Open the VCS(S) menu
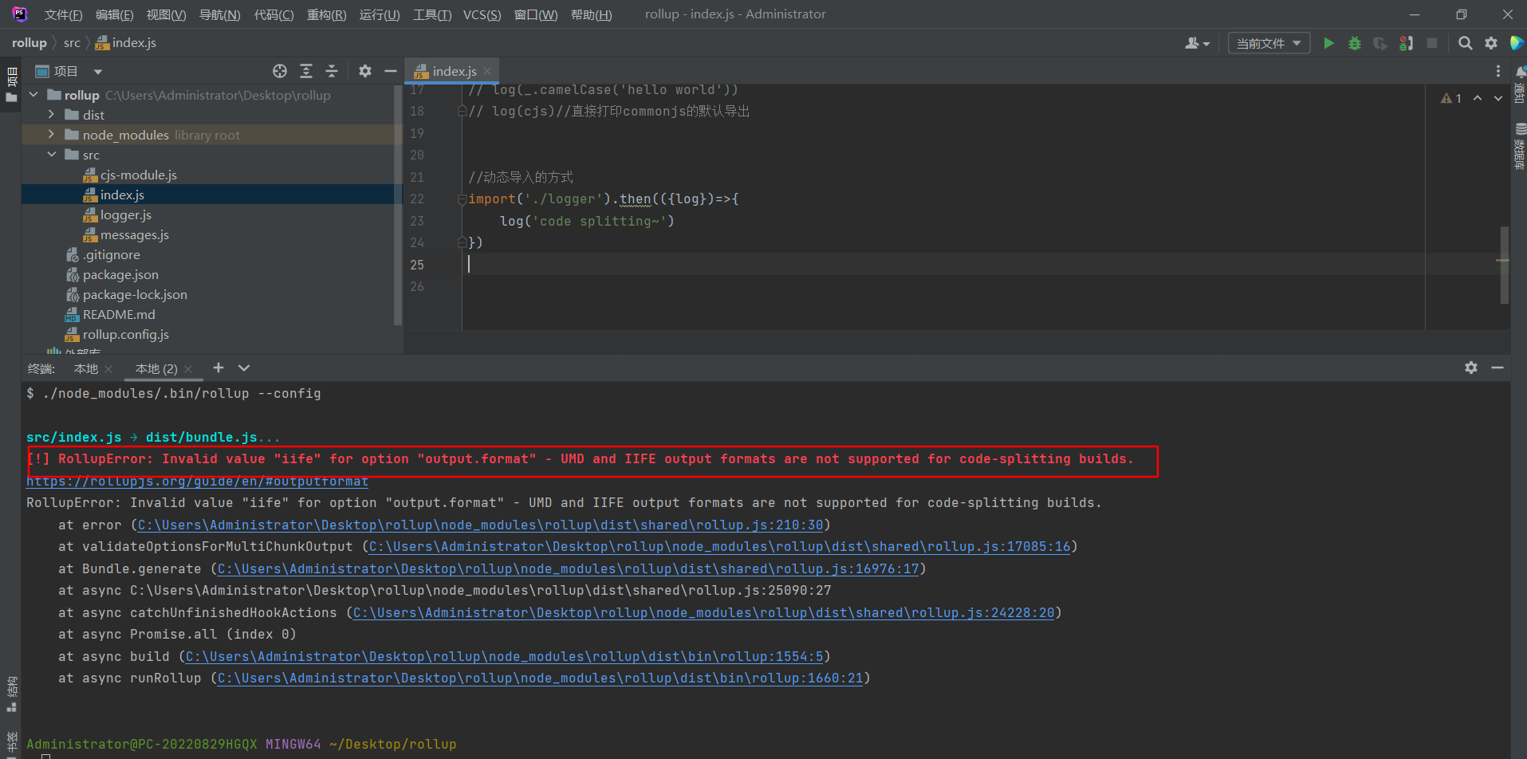Screen dimensions: 1527x759 tap(482, 14)
